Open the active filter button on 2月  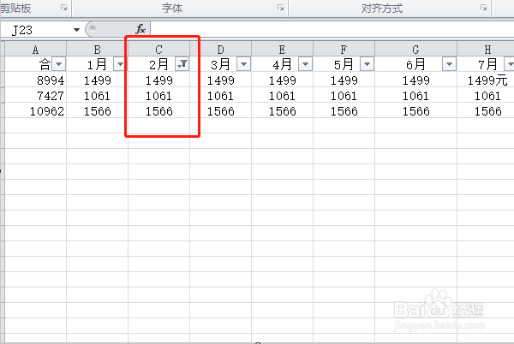pyautogui.click(x=182, y=64)
